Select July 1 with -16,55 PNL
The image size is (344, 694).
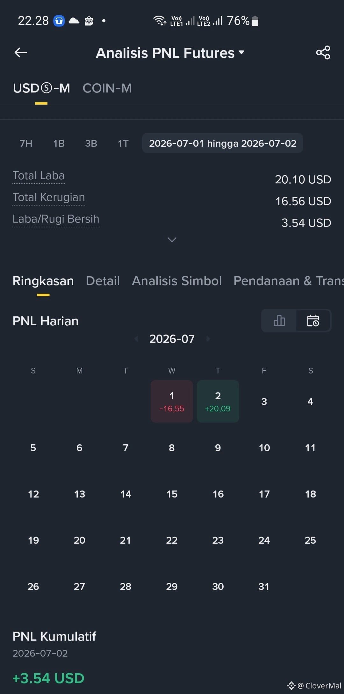(x=172, y=401)
